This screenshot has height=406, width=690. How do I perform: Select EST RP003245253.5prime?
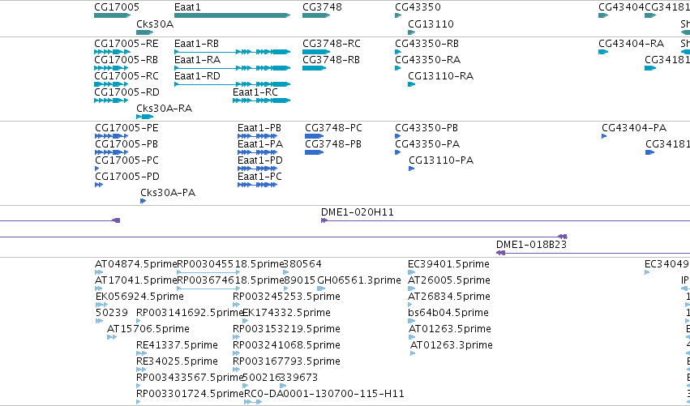point(236,305)
